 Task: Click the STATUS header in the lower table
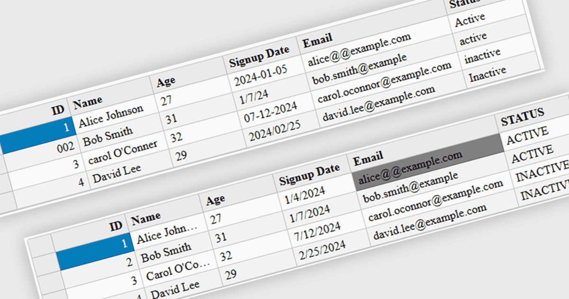pyautogui.click(x=523, y=116)
